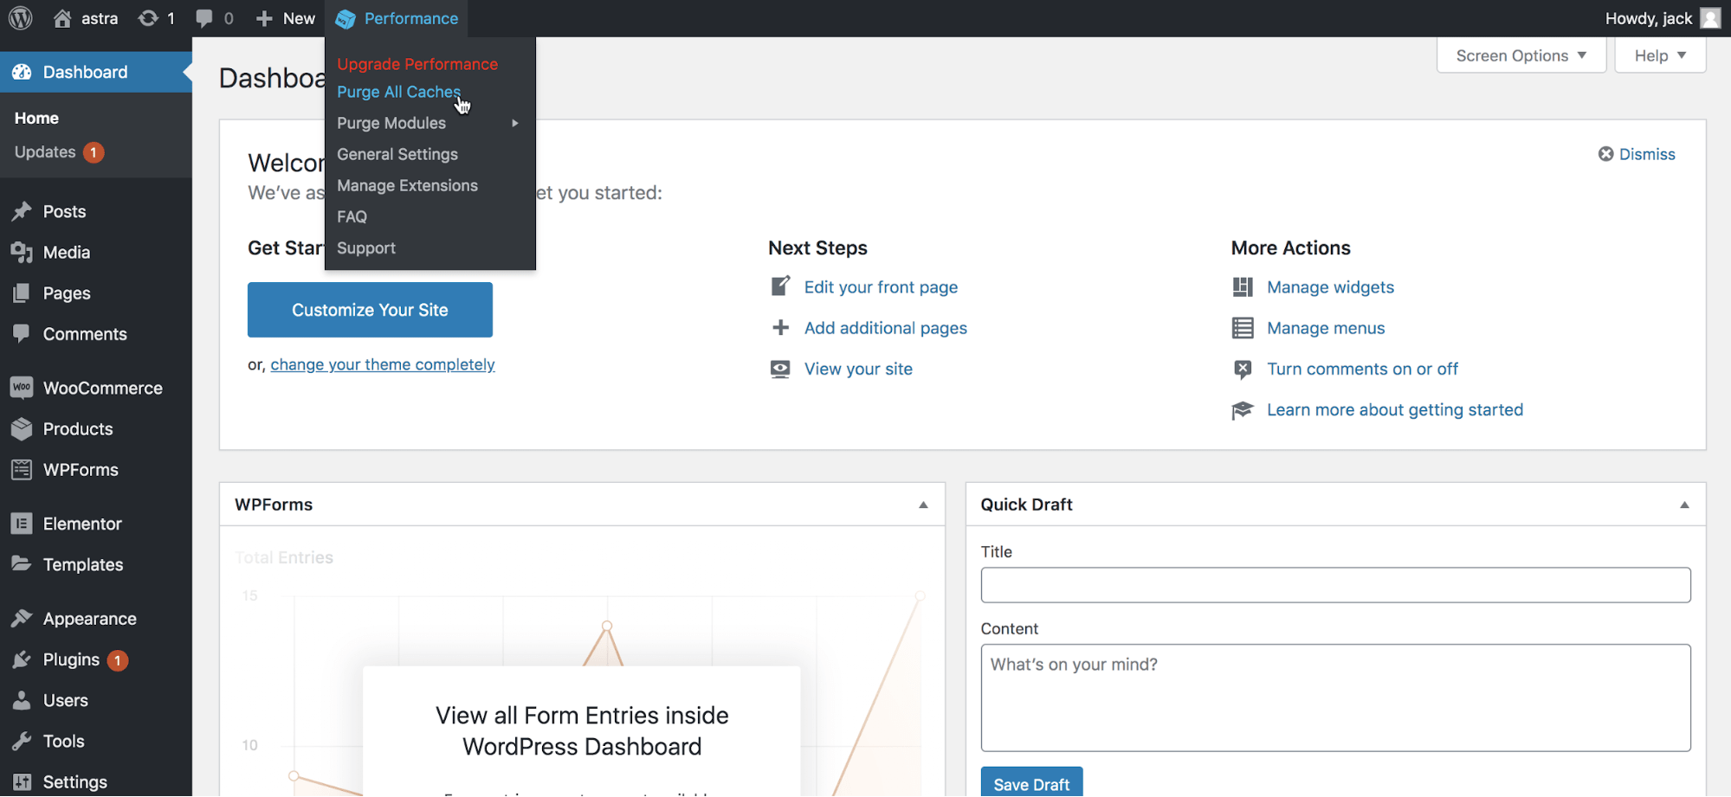Collapse the Quick Draft widget panel
The width and height of the screenshot is (1731, 797).
1684,505
